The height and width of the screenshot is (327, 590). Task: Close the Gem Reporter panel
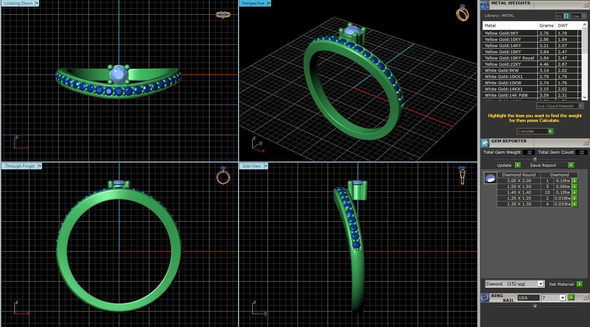586,143
